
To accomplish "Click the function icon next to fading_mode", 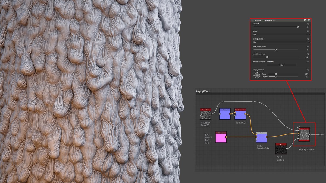I will (308, 39).
